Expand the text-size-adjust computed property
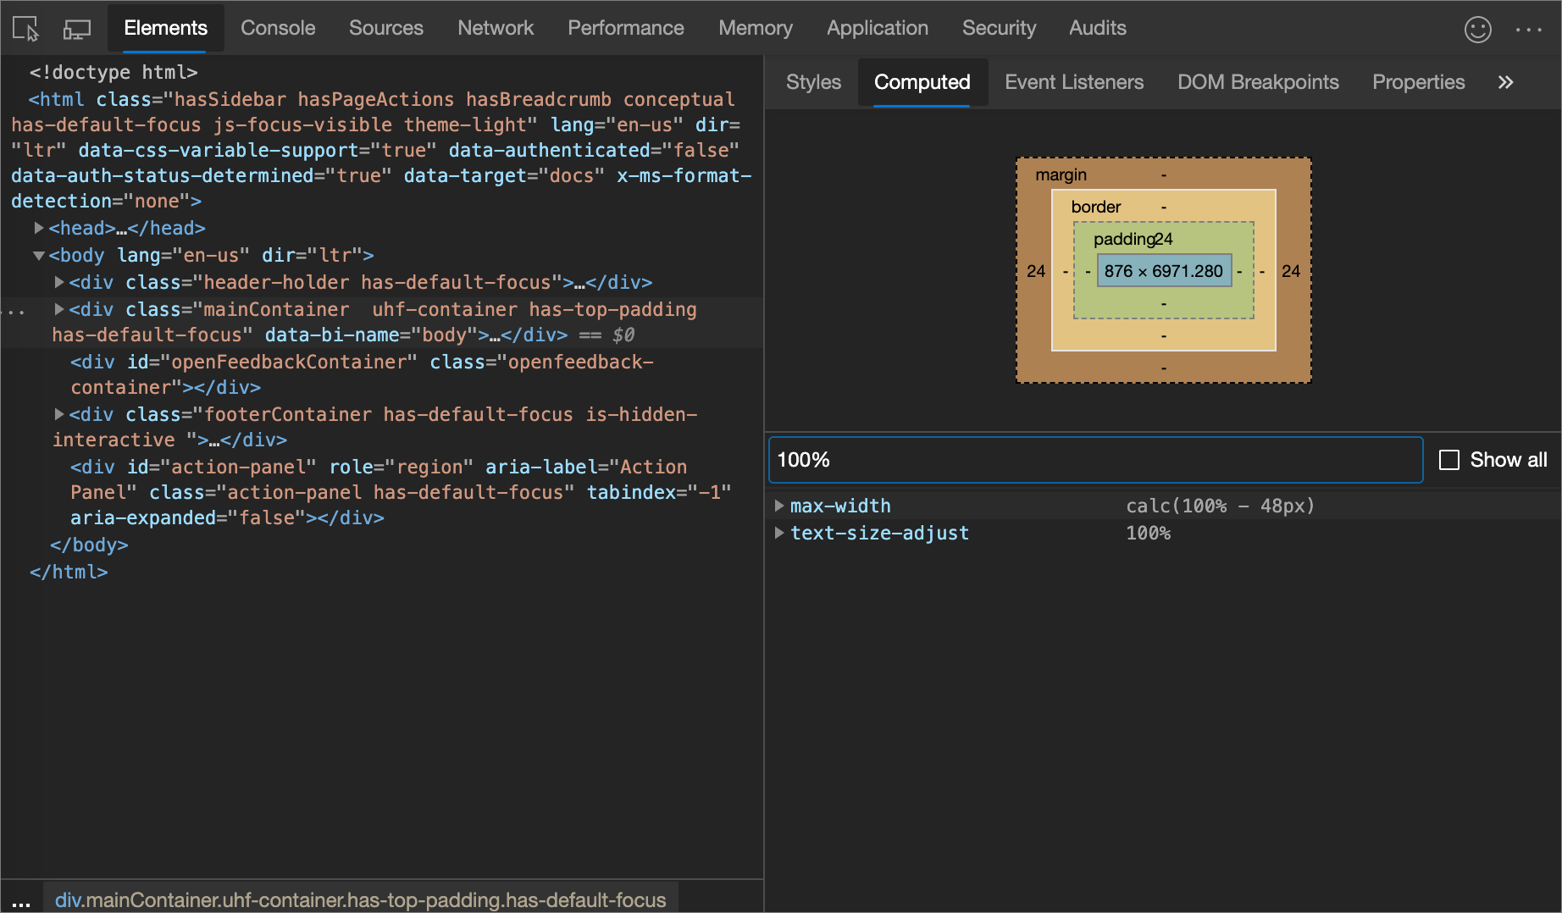Image resolution: width=1562 pixels, height=913 pixels. pos(779,533)
